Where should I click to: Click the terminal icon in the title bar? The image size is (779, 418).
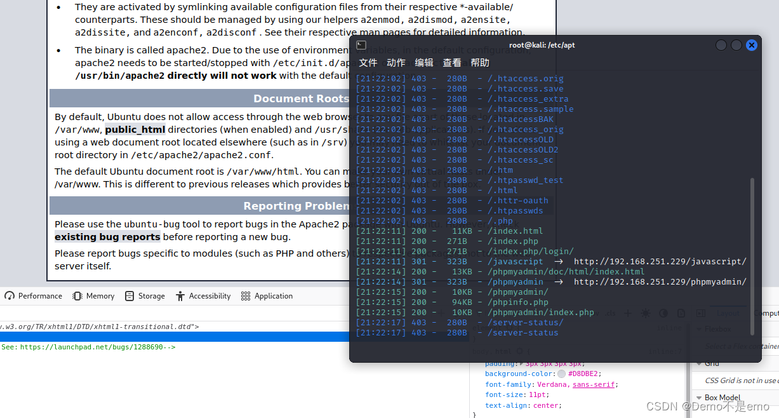click(361, 45)
